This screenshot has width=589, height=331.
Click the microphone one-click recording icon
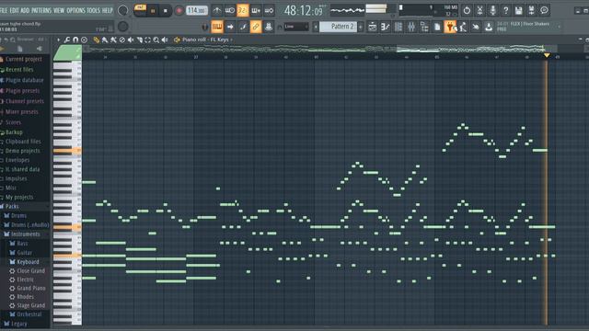[493, 10]
